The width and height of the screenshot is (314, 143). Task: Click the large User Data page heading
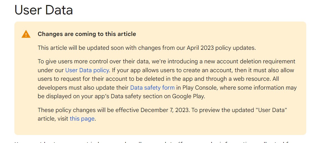click(44, 10)
